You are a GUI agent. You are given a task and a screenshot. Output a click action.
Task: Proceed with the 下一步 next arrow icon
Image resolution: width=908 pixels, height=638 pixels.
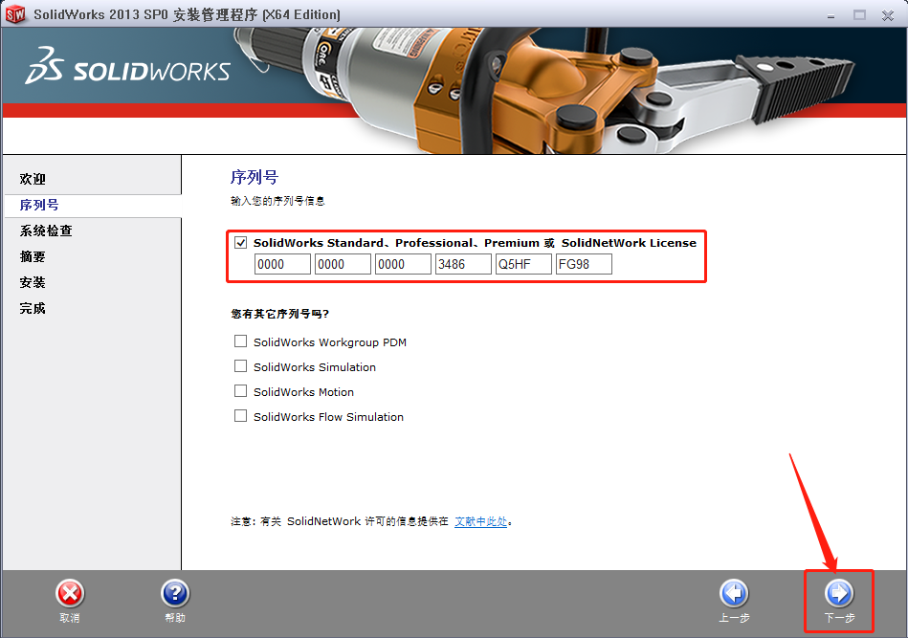839,593
